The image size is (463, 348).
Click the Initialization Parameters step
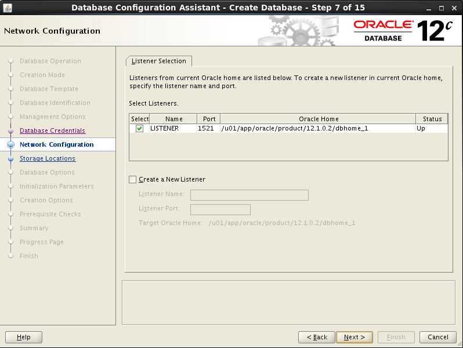click(x=57, y=186)
